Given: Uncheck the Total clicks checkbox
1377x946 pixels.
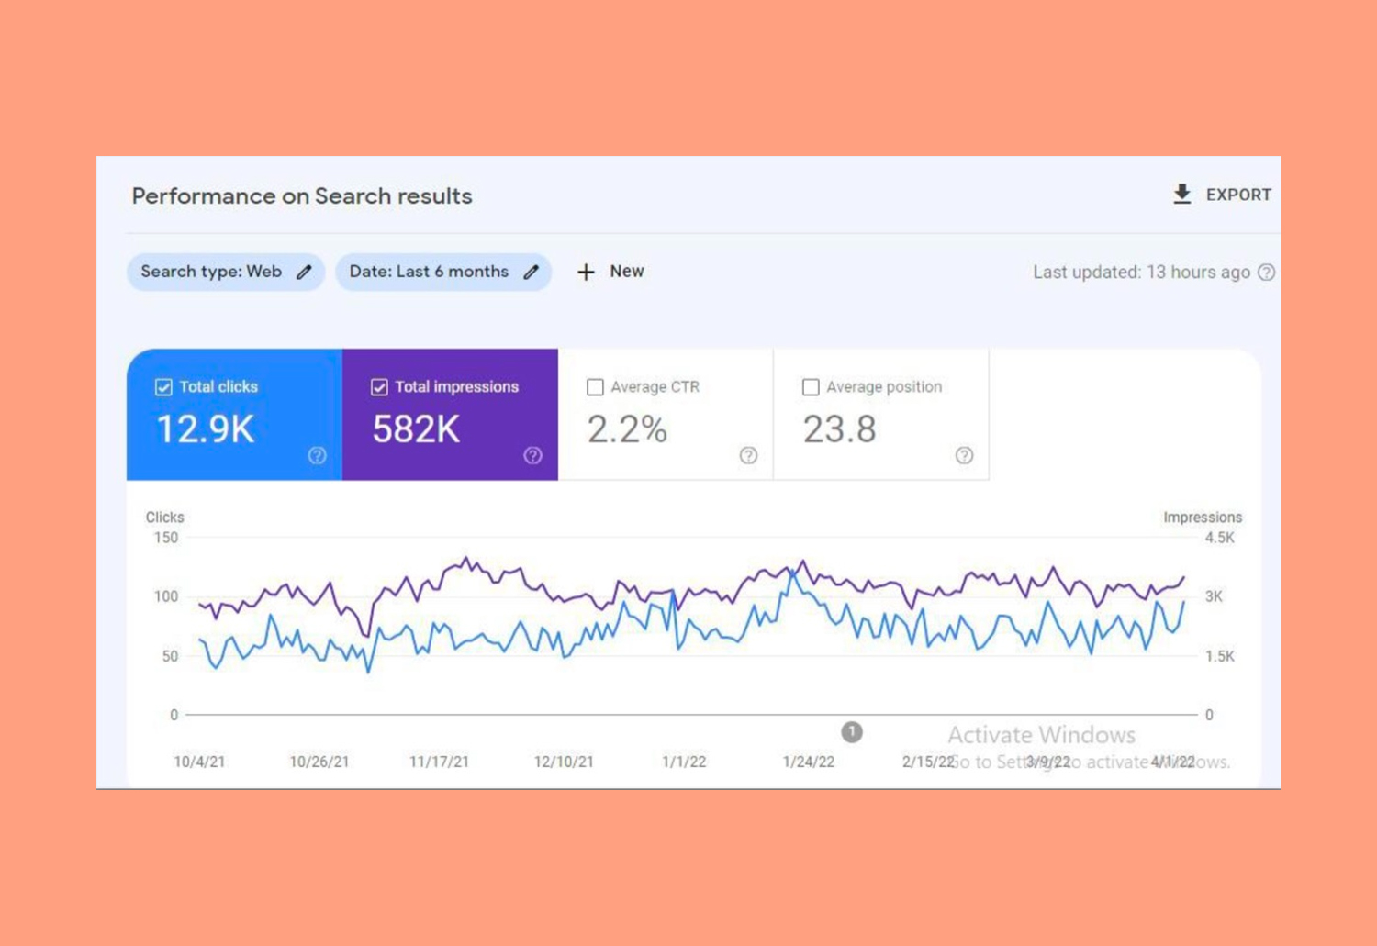Looking at the screenshot, I should click(163, 387).
